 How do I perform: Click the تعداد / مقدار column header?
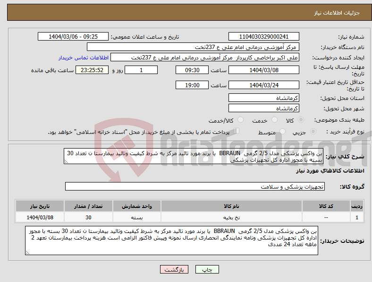88,206
